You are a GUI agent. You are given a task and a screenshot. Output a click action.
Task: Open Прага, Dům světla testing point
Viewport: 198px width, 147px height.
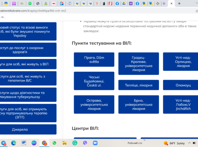pyautogui.click(x=94, y=60)
